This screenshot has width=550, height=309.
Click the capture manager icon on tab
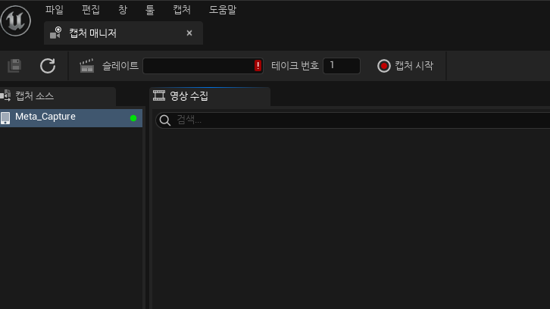click(56, 33)
